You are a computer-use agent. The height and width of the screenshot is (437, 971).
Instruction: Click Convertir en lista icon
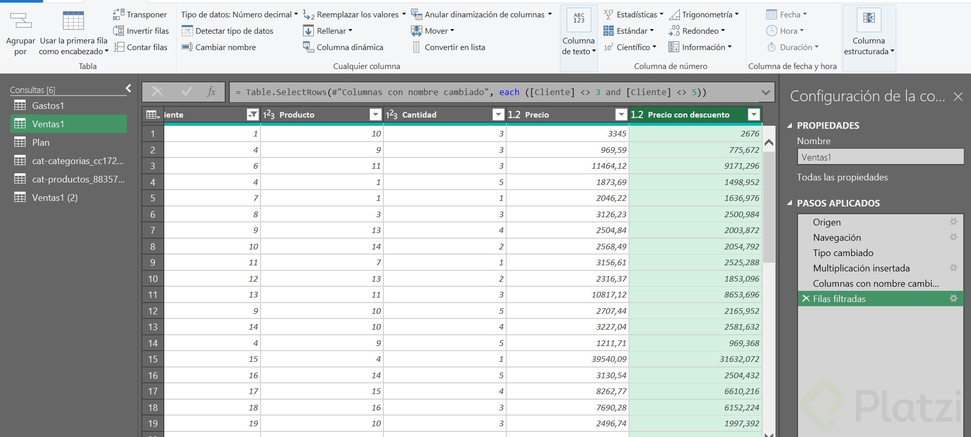417,47
